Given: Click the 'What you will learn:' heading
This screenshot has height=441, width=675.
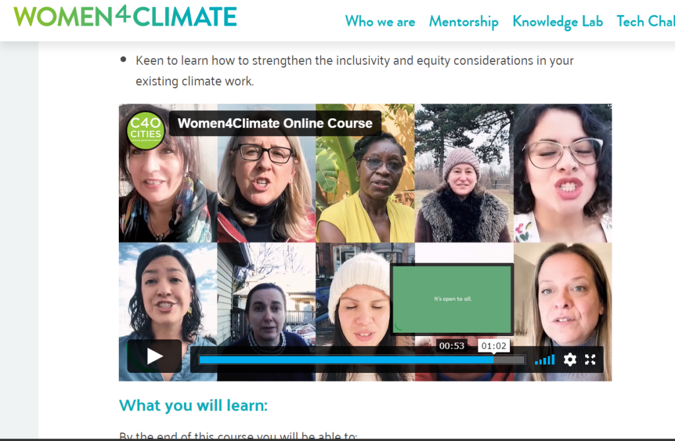Looking at the screenshot, I should (x=193, y=405).
